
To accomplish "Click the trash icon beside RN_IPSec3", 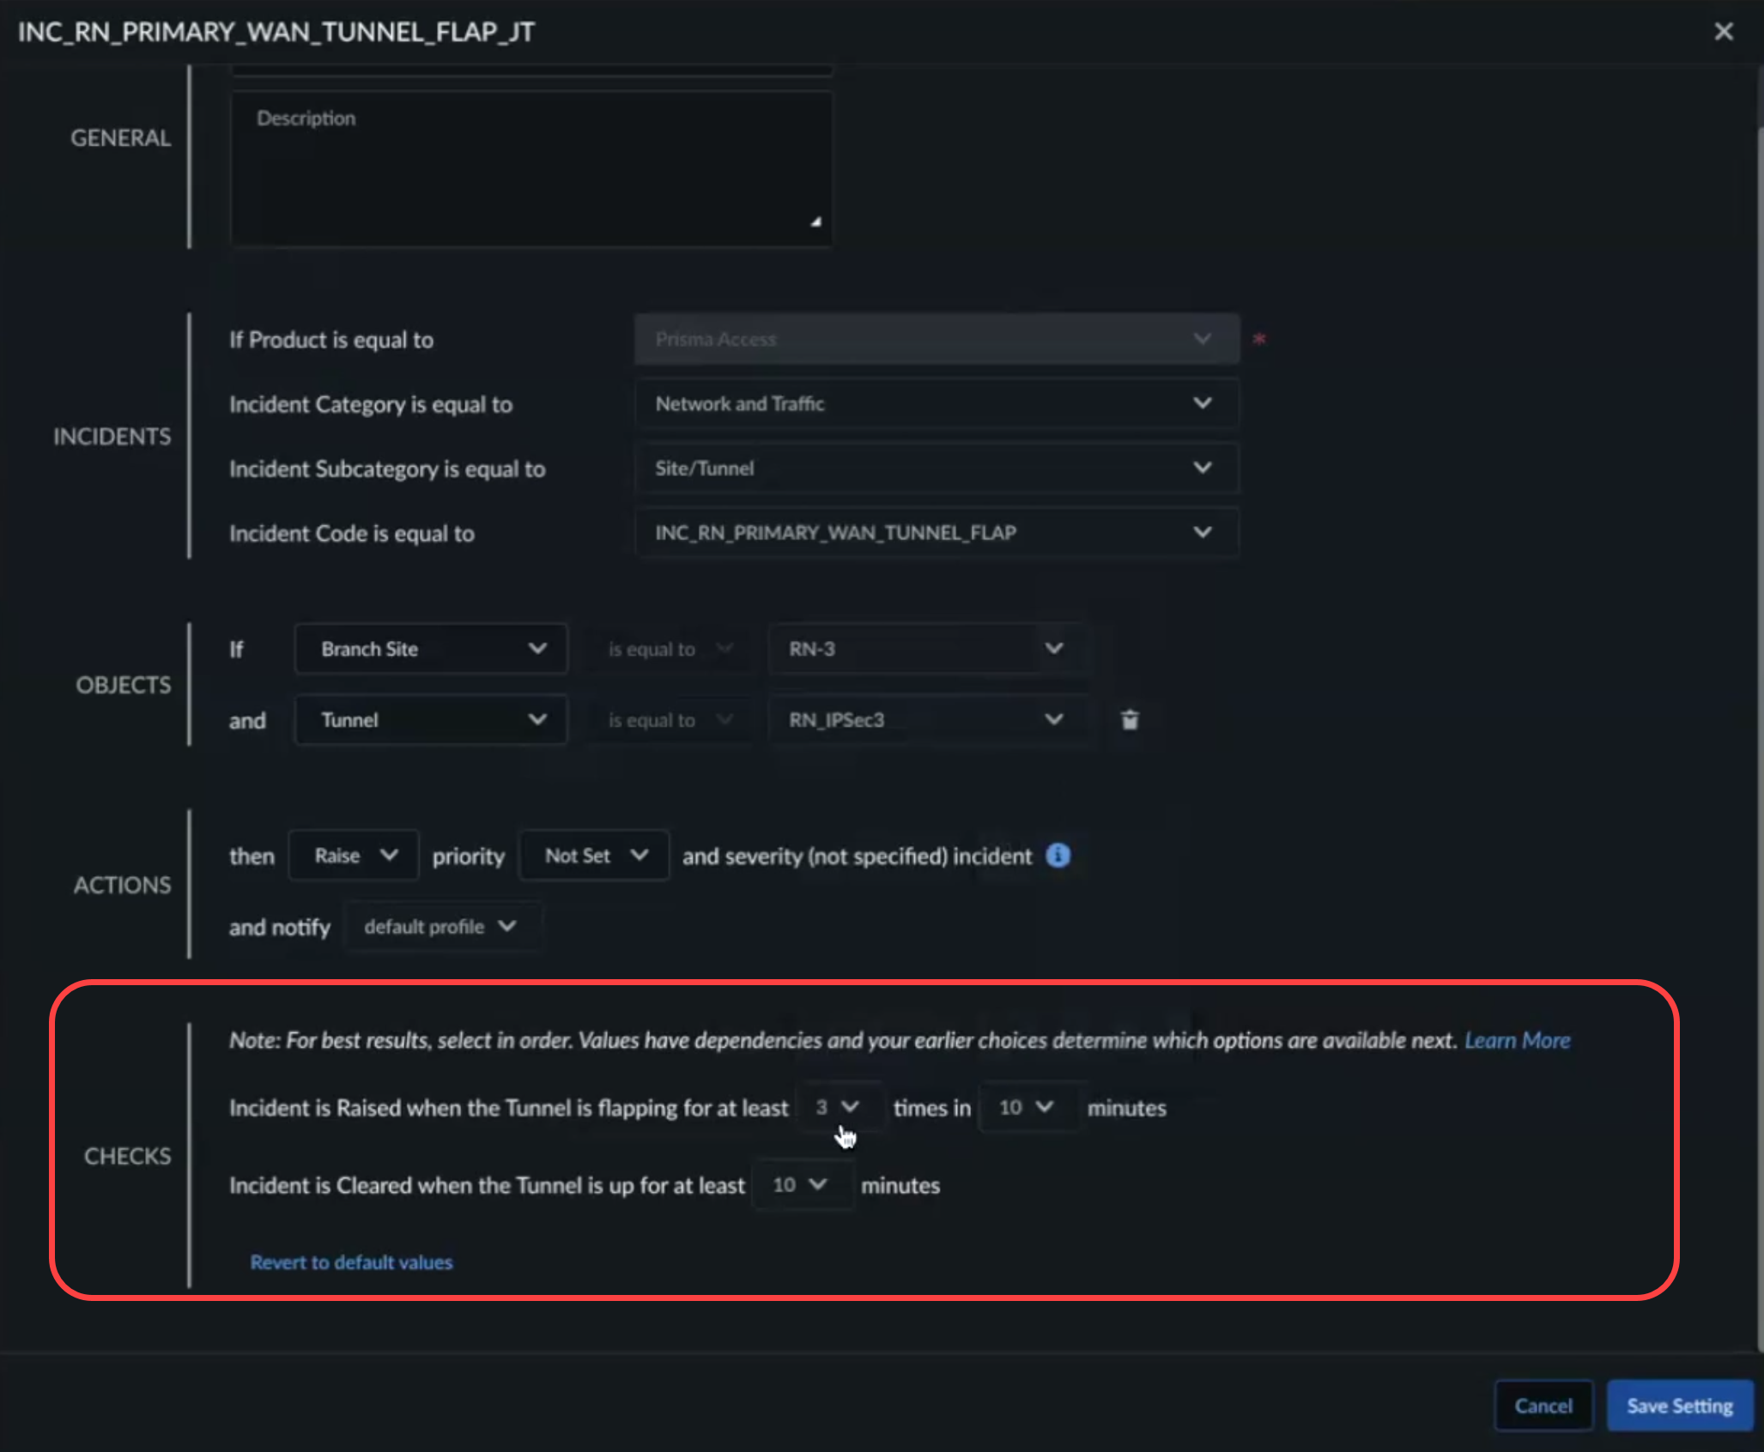I will (1130, 720).
